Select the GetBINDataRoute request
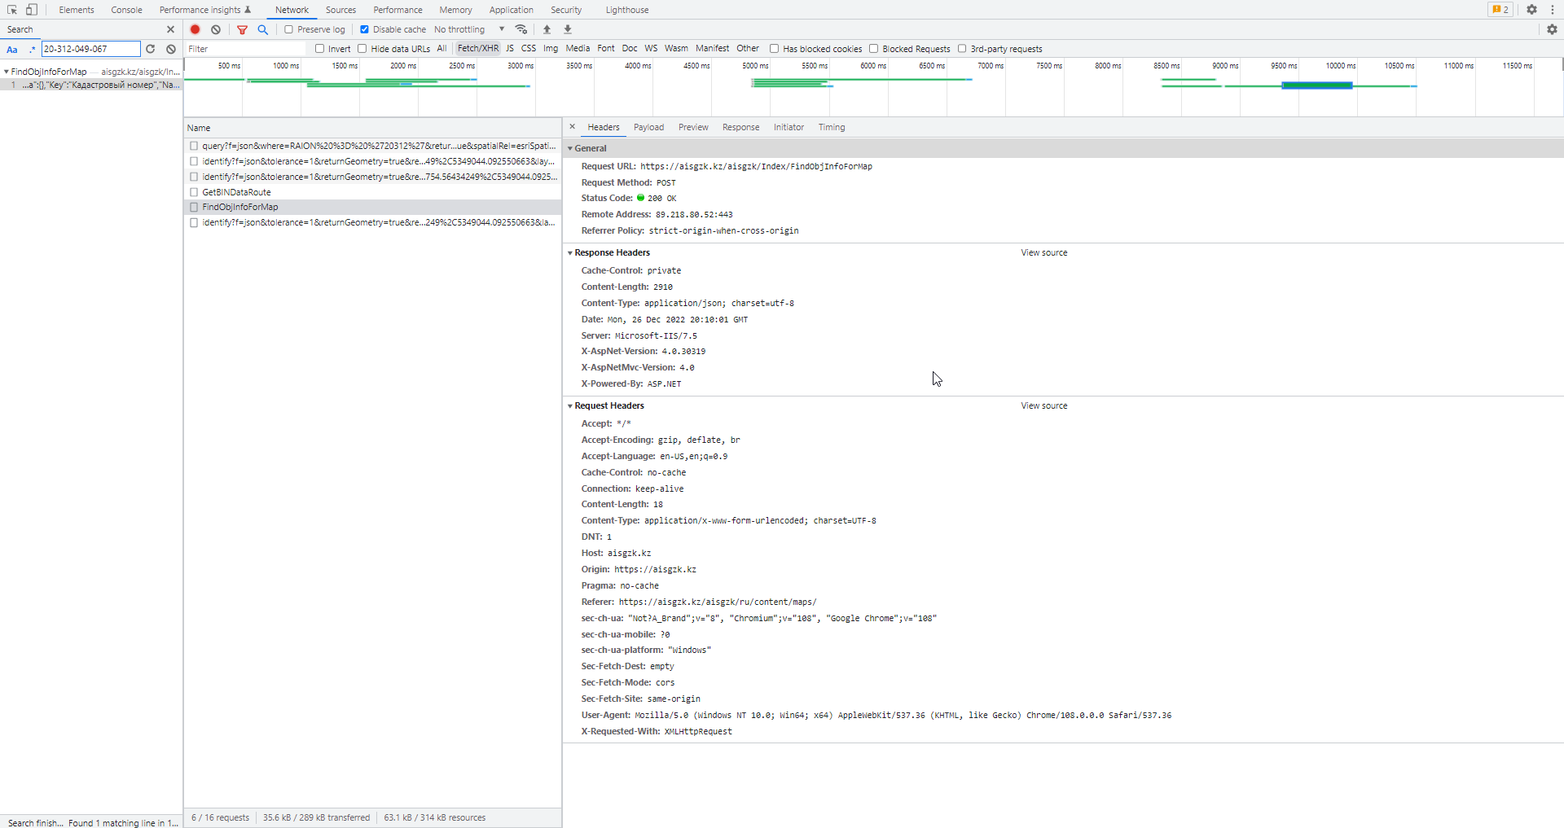The height and width of the screenshot is (828, 1564). tap(236, 192)
